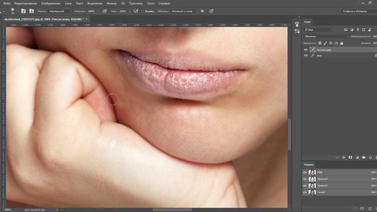The width and height of the screenshot is (377, 212).
Task: Filter layers by smart objects icon
Action: 370,30
